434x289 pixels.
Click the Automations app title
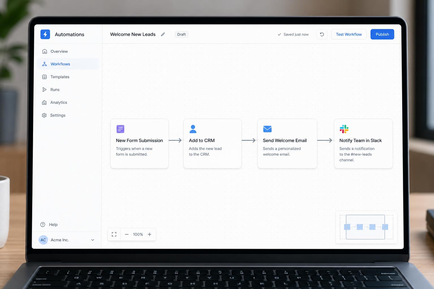70,34
